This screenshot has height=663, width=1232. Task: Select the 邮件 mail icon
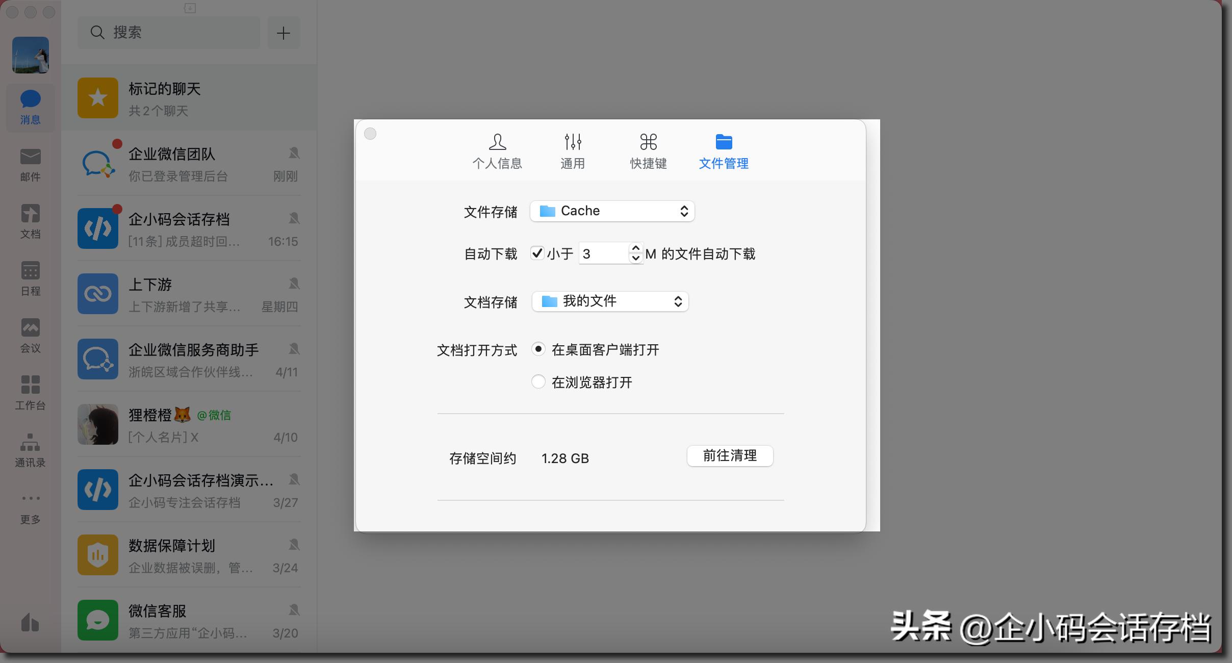[30, 164]
